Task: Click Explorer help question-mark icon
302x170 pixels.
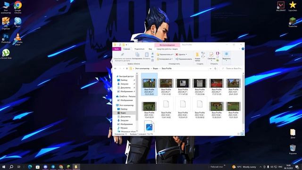Action: pos(243,49)
